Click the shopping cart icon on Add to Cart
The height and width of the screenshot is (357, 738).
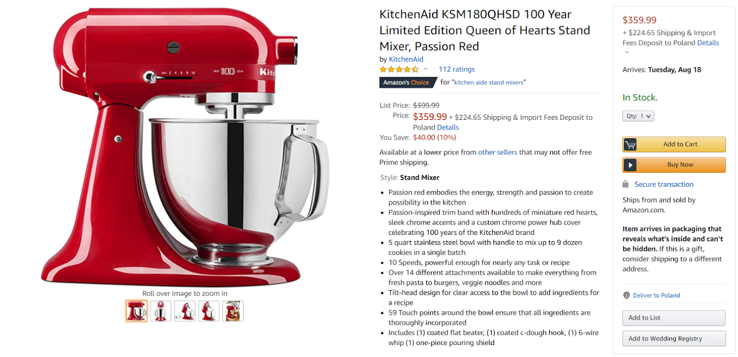[630, 144]
